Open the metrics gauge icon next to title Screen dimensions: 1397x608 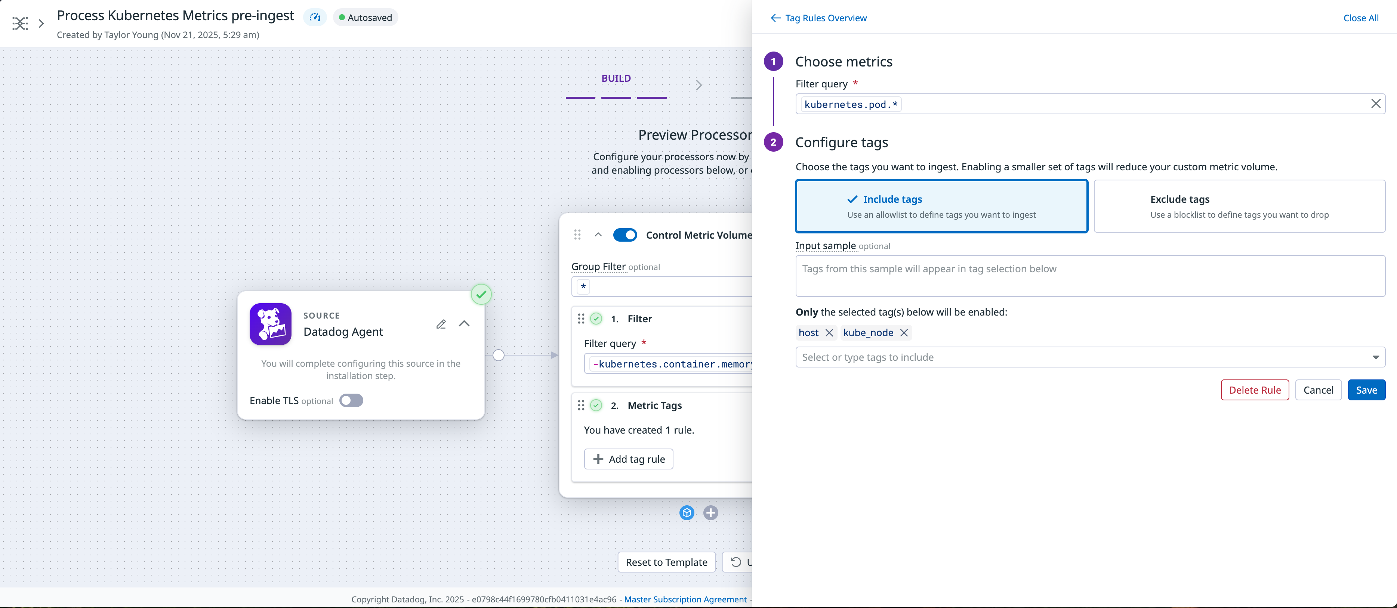click(315, 17)
